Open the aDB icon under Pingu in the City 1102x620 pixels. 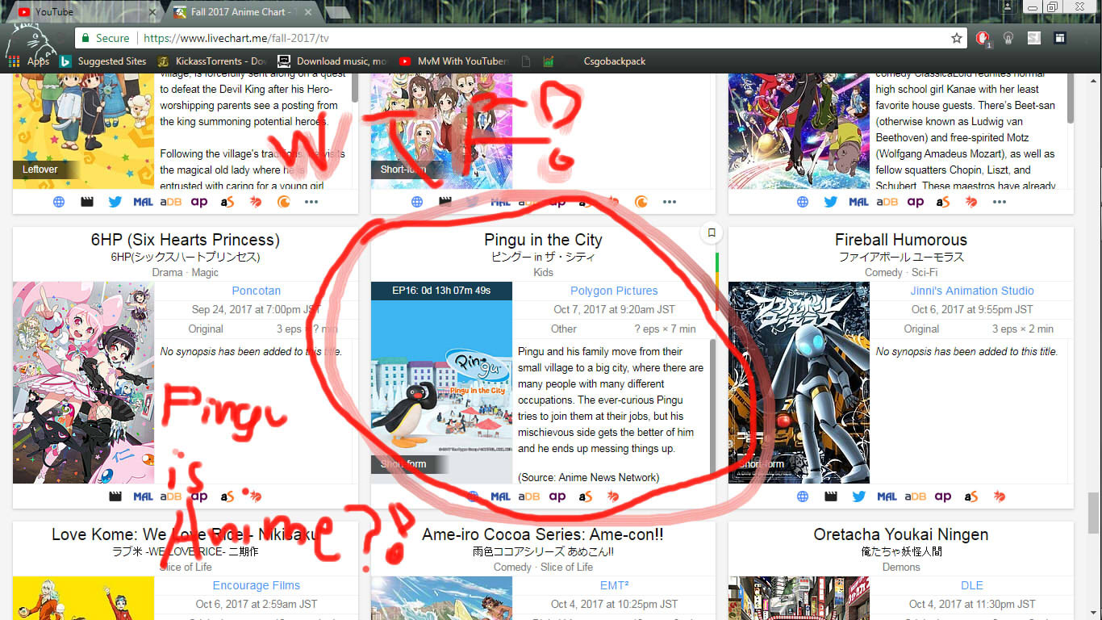pos(529,496)
